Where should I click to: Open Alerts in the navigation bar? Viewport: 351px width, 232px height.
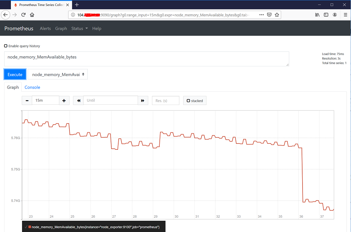(x=45, y=29)
